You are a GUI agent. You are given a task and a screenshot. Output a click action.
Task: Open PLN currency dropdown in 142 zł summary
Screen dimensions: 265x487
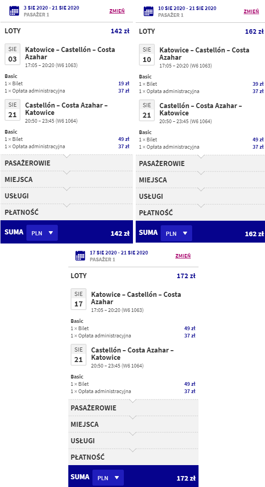42,233
